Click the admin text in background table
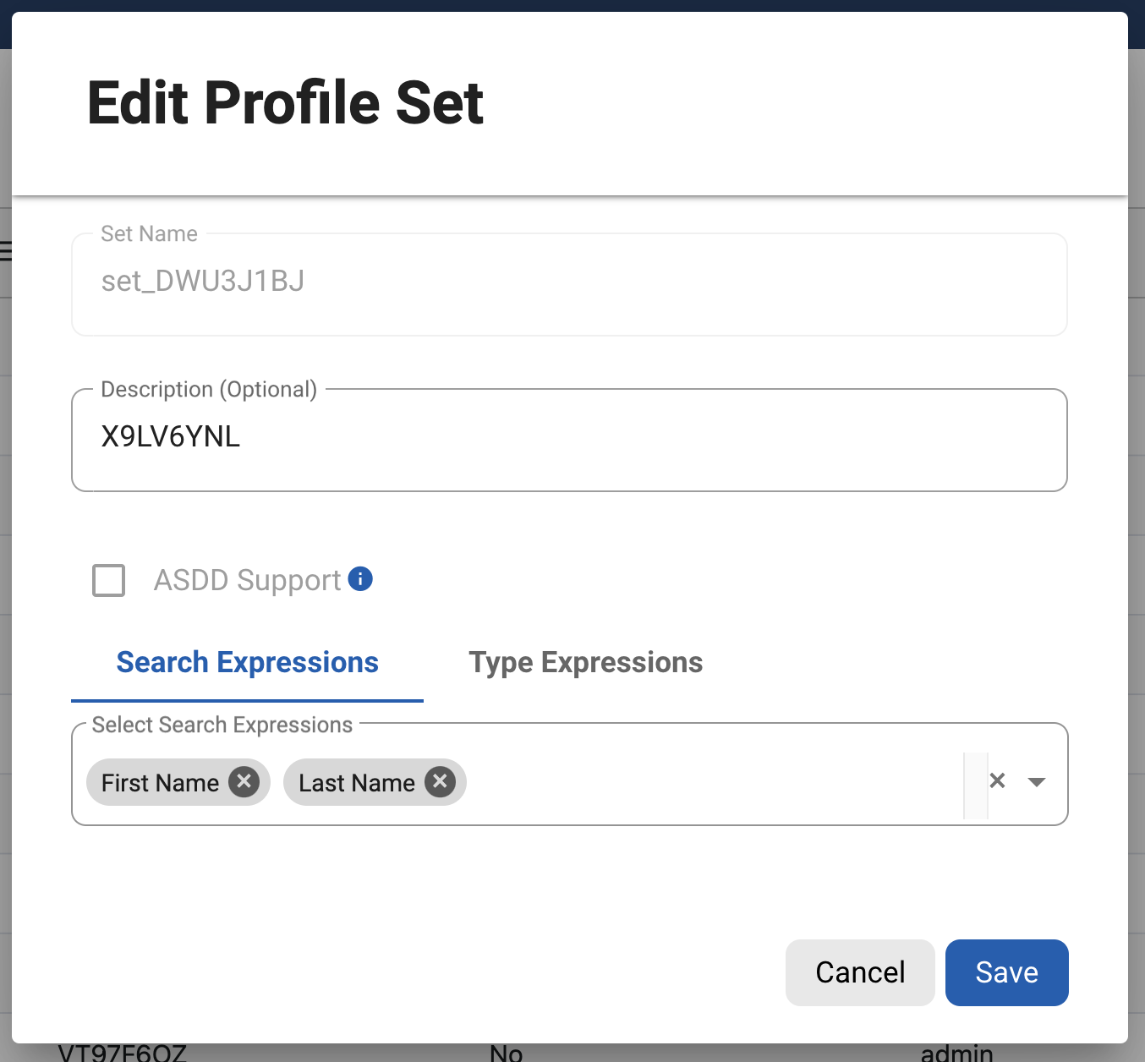The height and width of the screenshot is (1062, 1145). coord(956,1054)
